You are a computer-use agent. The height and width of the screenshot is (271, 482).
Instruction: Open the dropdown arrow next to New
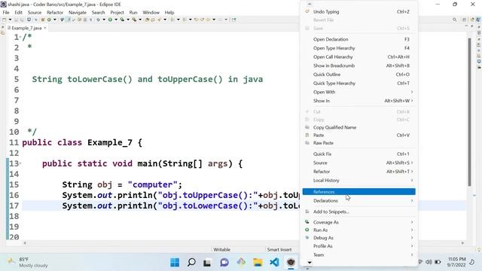click(x=10, y=20)
